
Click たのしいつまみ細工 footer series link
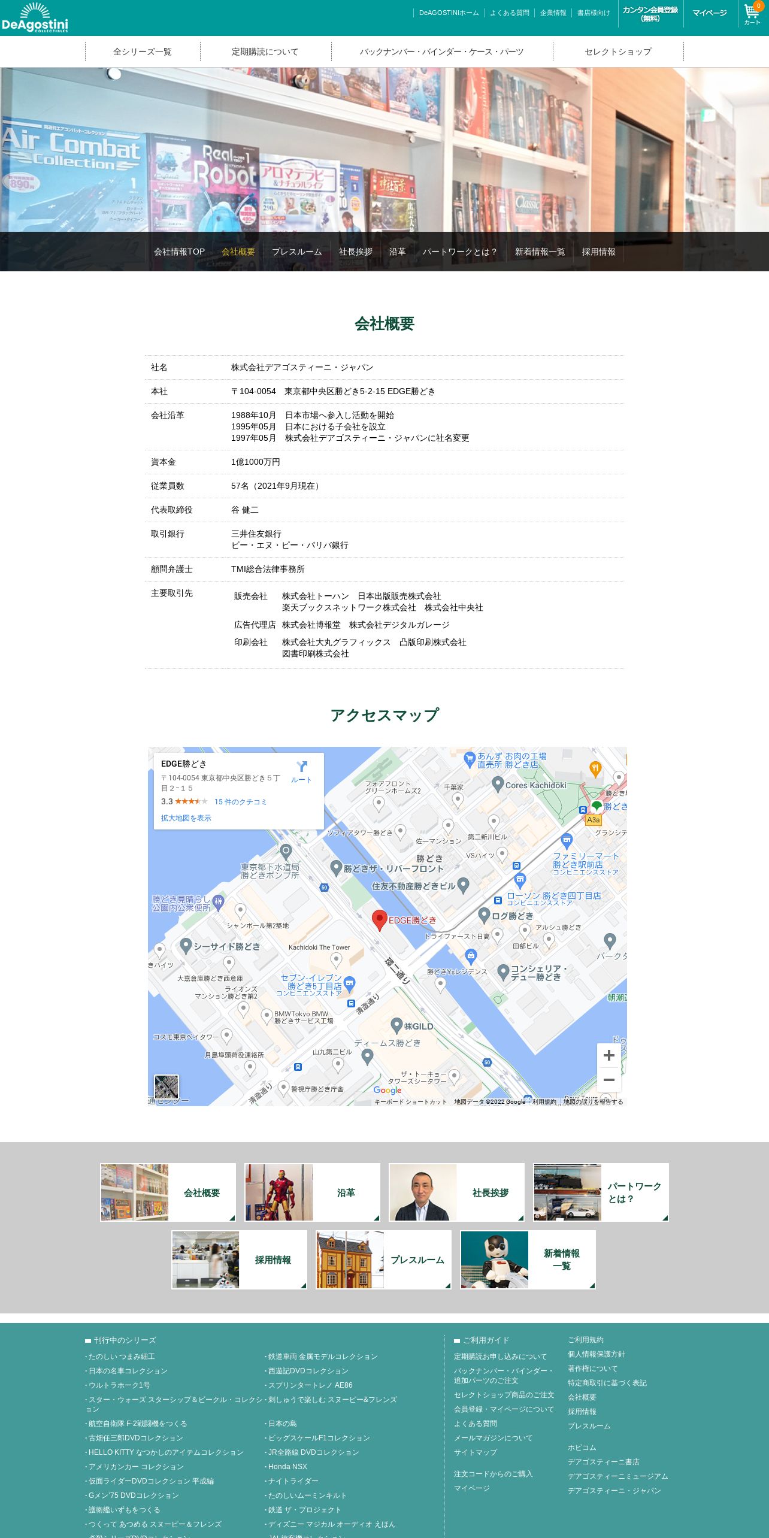tap(122, 1357)
